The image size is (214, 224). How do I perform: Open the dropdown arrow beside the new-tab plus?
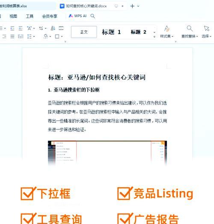(138, 6)
